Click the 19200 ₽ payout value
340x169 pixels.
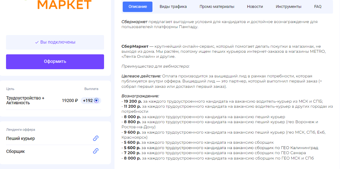pos(70,100)
